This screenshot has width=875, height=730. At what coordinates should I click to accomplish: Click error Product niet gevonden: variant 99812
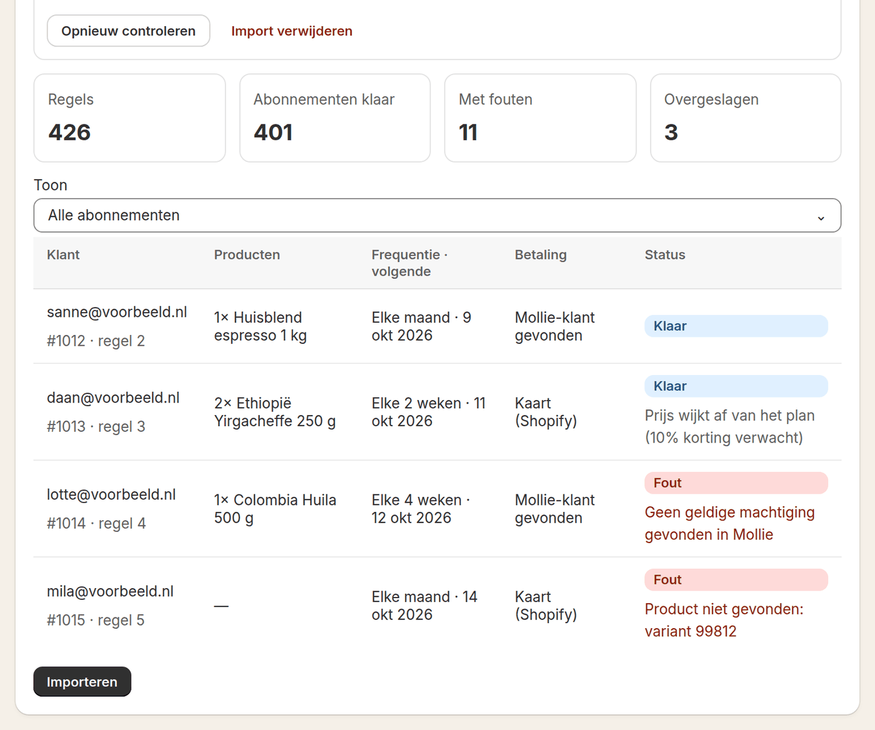coord(724,621)
